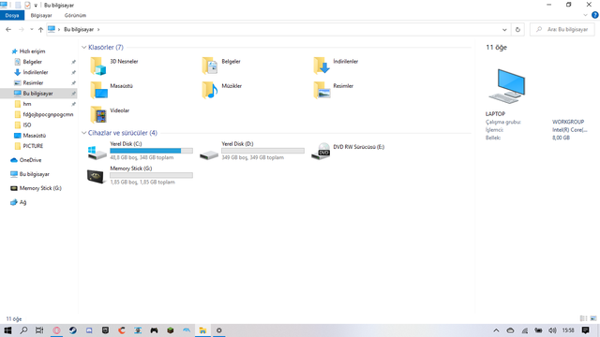Image resolution: width=600 pixels, height=337 pixels.
Task: Open the Dosya menu
Action: coord(12,15)
